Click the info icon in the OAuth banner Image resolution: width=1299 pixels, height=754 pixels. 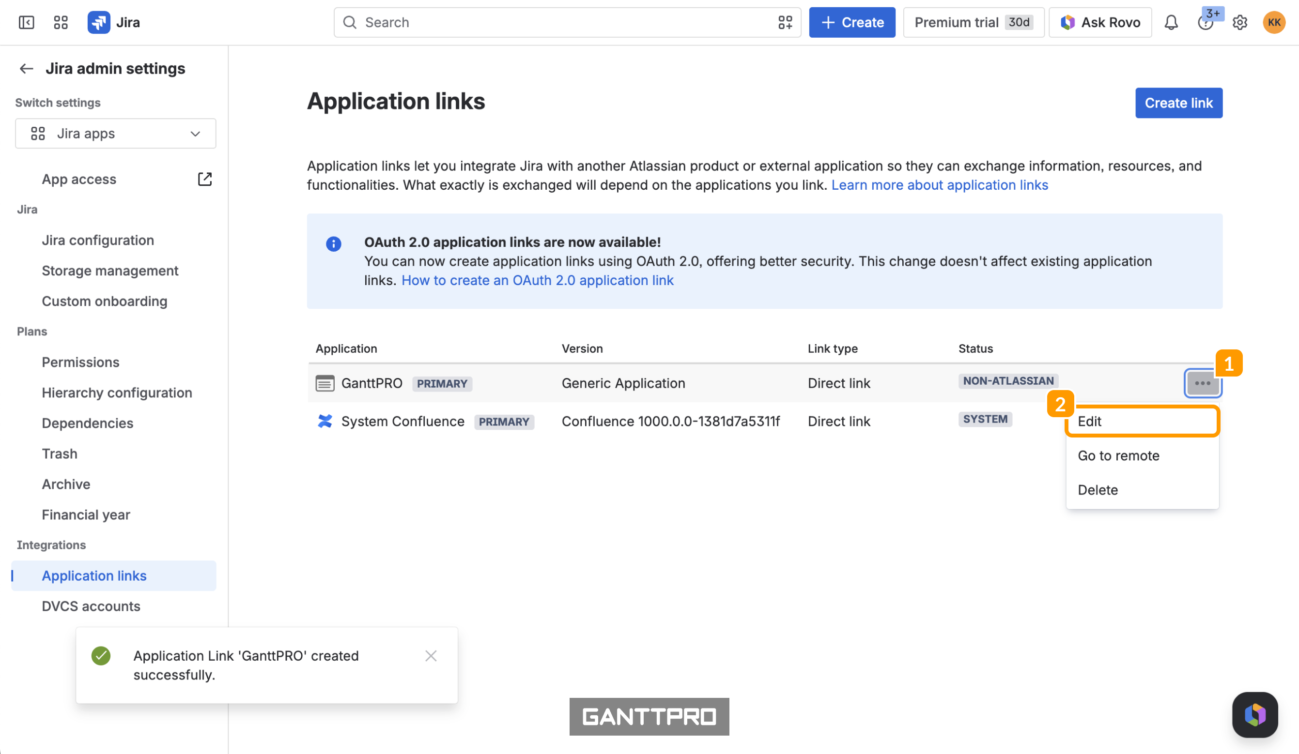click(334, 243)
